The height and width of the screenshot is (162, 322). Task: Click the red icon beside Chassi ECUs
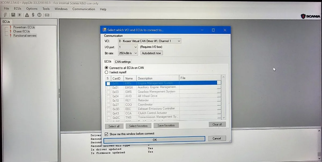pos(10,31)
